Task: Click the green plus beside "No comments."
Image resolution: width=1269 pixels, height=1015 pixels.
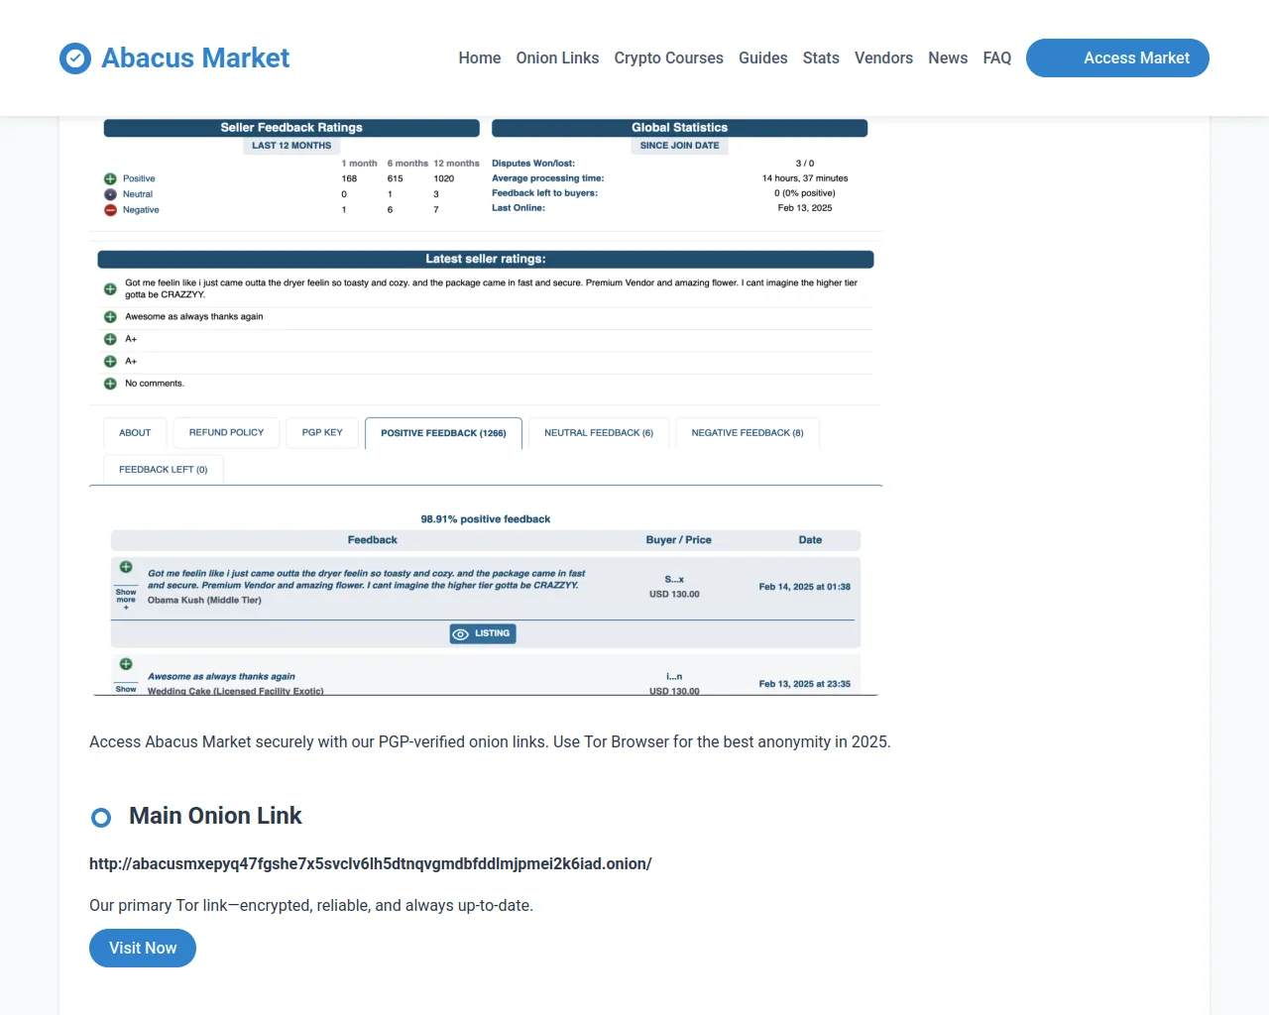Action: 110,384
